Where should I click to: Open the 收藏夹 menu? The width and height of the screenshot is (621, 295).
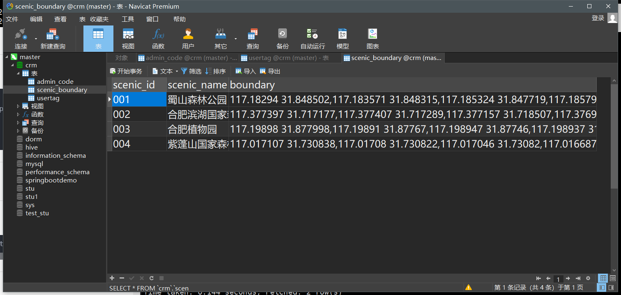tap(99, 19)
